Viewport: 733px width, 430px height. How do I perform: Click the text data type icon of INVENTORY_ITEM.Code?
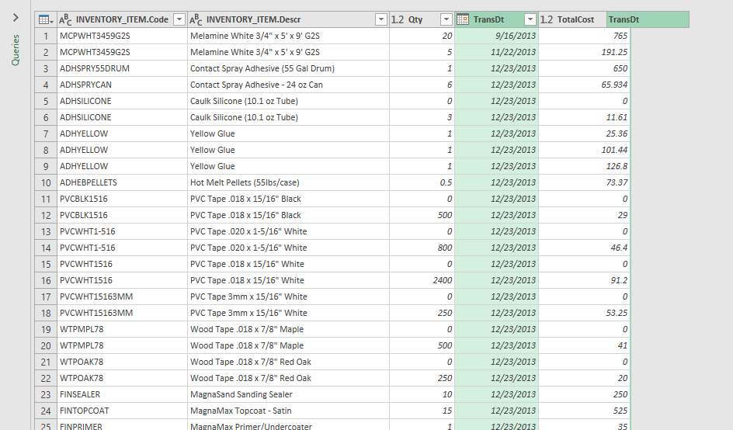66,19
